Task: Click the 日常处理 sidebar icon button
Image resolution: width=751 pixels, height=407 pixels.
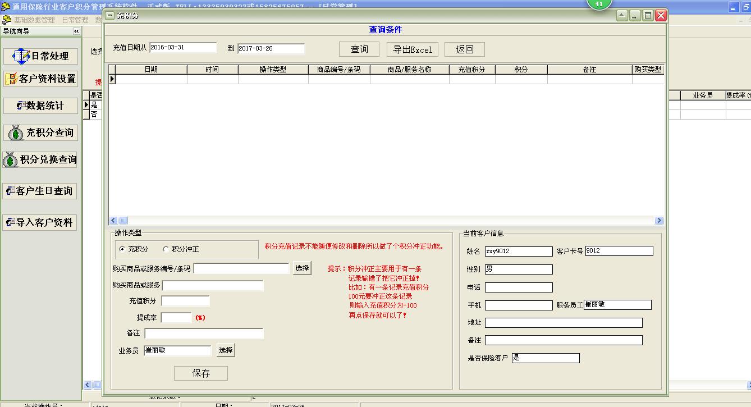Action: click(40, 56)
